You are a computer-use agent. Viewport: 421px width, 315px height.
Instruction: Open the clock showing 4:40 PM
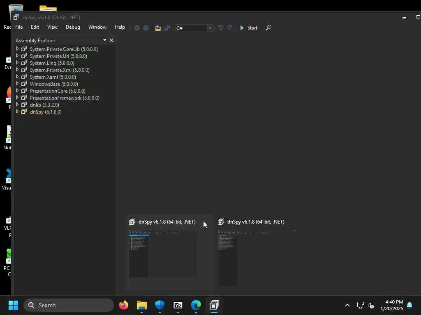[392, 305]
